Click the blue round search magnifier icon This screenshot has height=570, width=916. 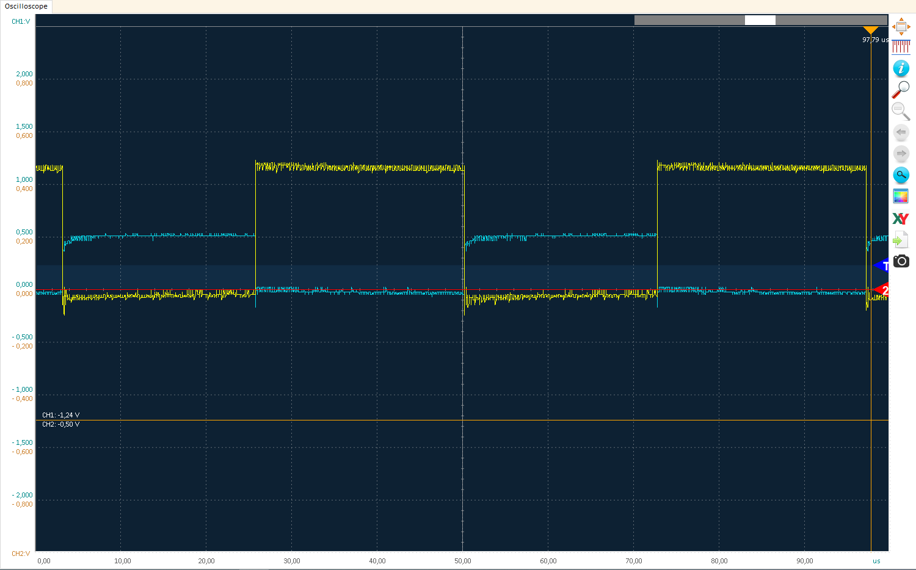click(x=901, y=175)
